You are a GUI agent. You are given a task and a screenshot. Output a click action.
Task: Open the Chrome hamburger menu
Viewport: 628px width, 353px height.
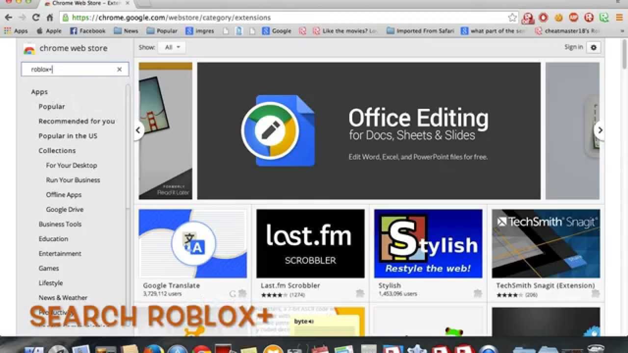coord(619,18)
